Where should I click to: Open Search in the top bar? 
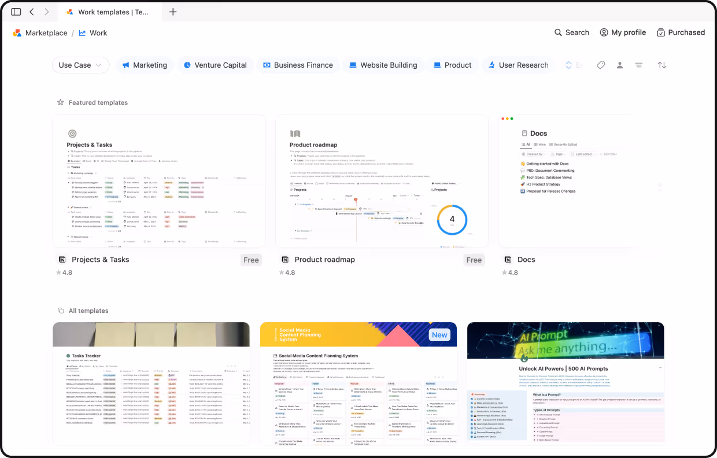(572, 32)
